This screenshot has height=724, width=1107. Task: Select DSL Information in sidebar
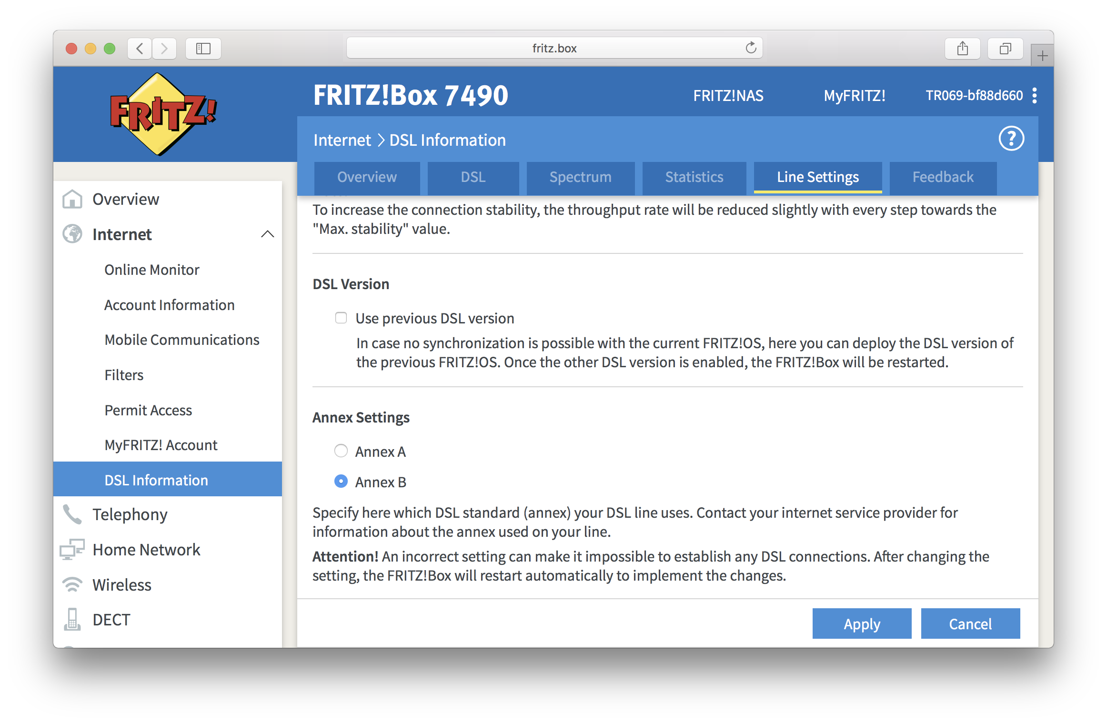(x=168, y=479)
